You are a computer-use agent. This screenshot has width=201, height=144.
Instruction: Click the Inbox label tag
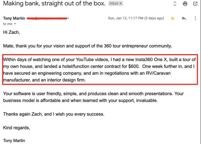coord(114,3)
